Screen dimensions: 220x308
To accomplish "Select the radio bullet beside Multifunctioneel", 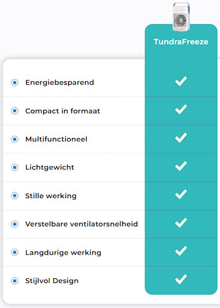I will pos(14,139).
